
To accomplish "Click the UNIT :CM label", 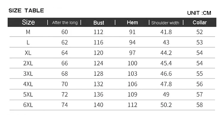I will coord(199,13).
